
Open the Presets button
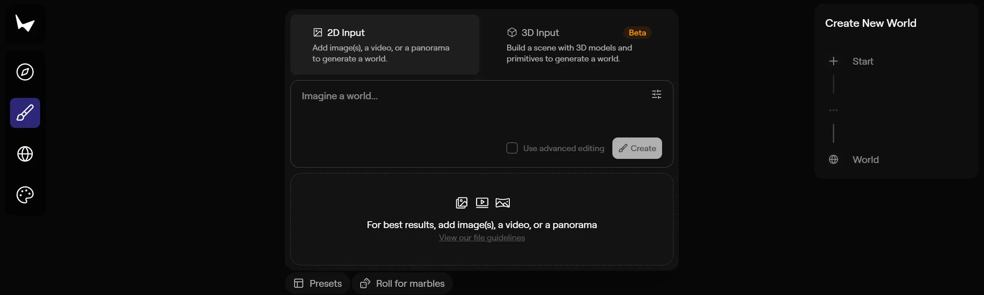318,283
